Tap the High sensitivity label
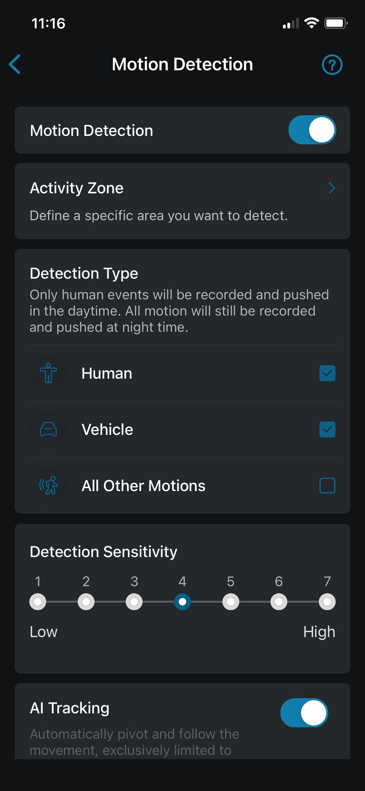365x791 pixels. [x=319, y=632]
